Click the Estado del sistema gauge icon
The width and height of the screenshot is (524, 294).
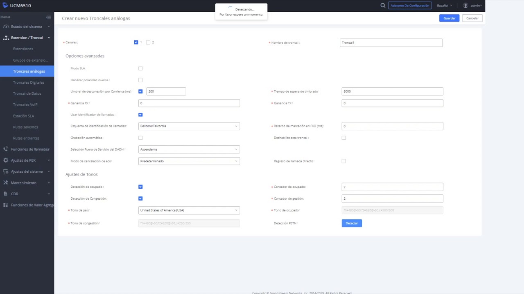pyautogui.click(x=6, y=27)
